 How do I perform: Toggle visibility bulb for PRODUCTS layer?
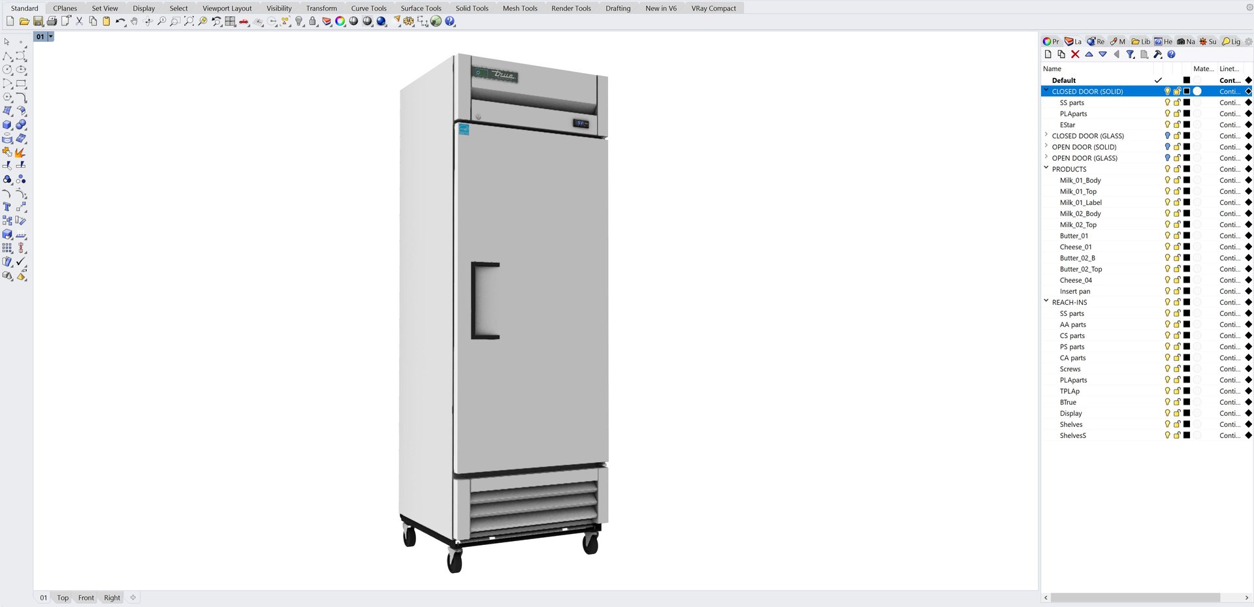click(1167, 169)
